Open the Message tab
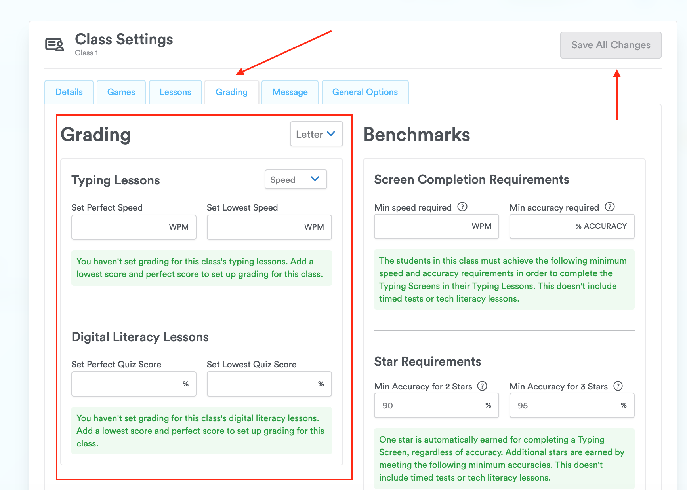 (x=290, y=92)
